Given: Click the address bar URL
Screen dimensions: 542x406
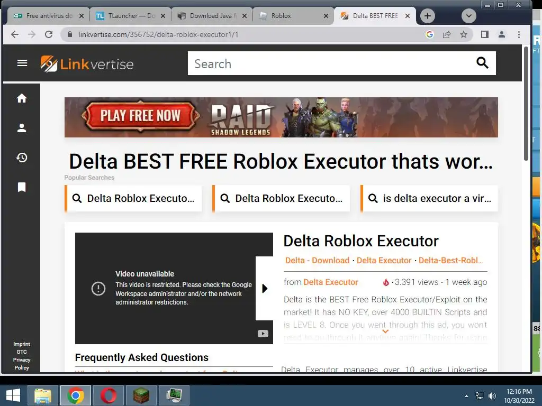Looking at the screenshot, I should (158, 34).
